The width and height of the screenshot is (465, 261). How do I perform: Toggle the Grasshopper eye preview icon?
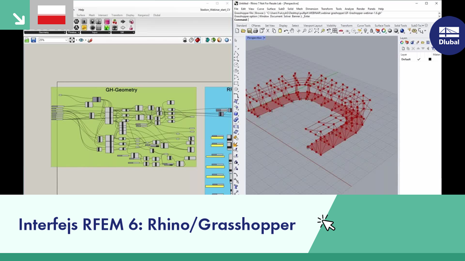pyautogui.click(x=81, y=40)
